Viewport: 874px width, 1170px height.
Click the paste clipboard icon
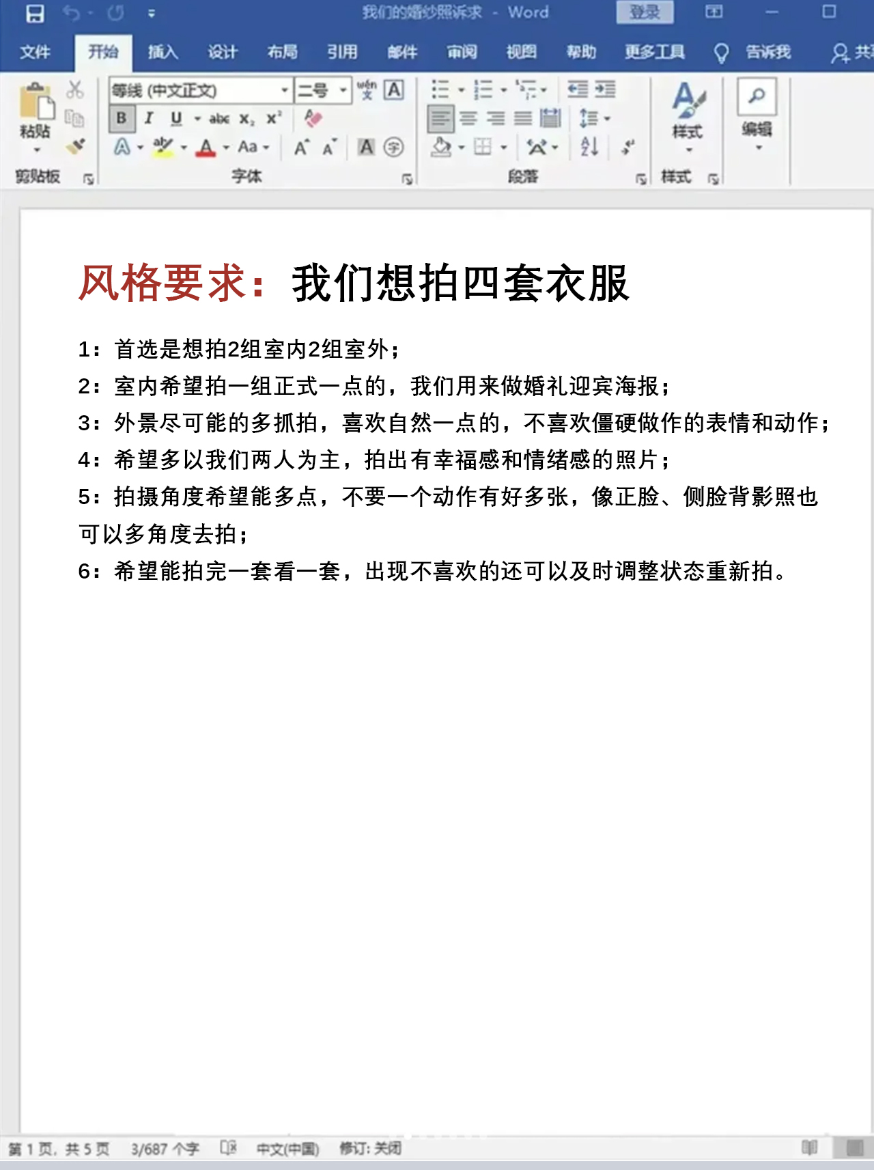tap(36, 101)
